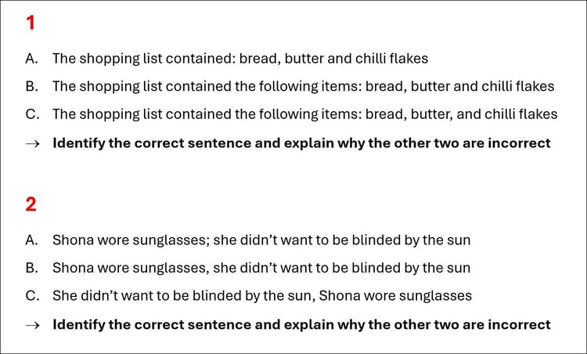The width and height of the screenshot is (587, 354).
Task: Click Shona sentence with comma after sunglasses
Action: 261,268
